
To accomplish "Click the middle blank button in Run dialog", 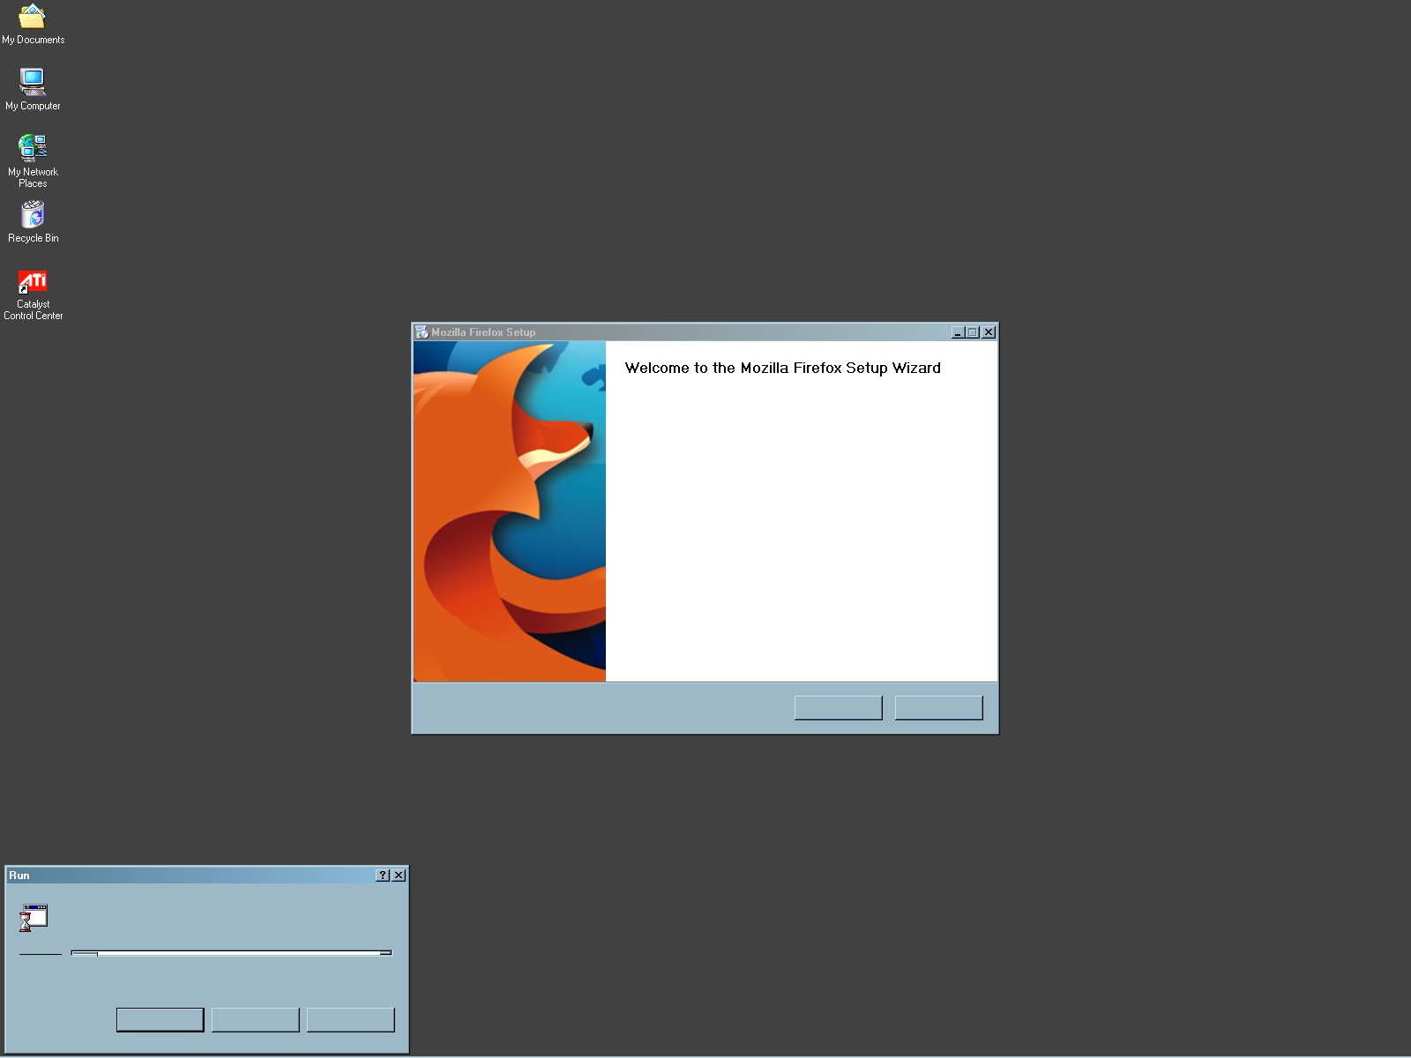I will [256, 1020].
